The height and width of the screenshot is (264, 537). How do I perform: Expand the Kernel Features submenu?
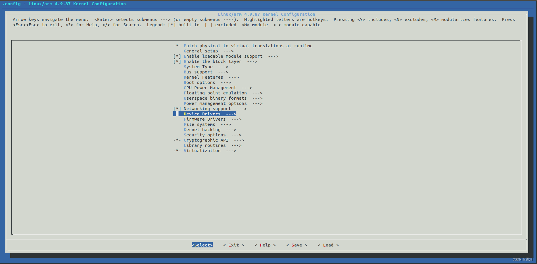(x=203, y=77)
